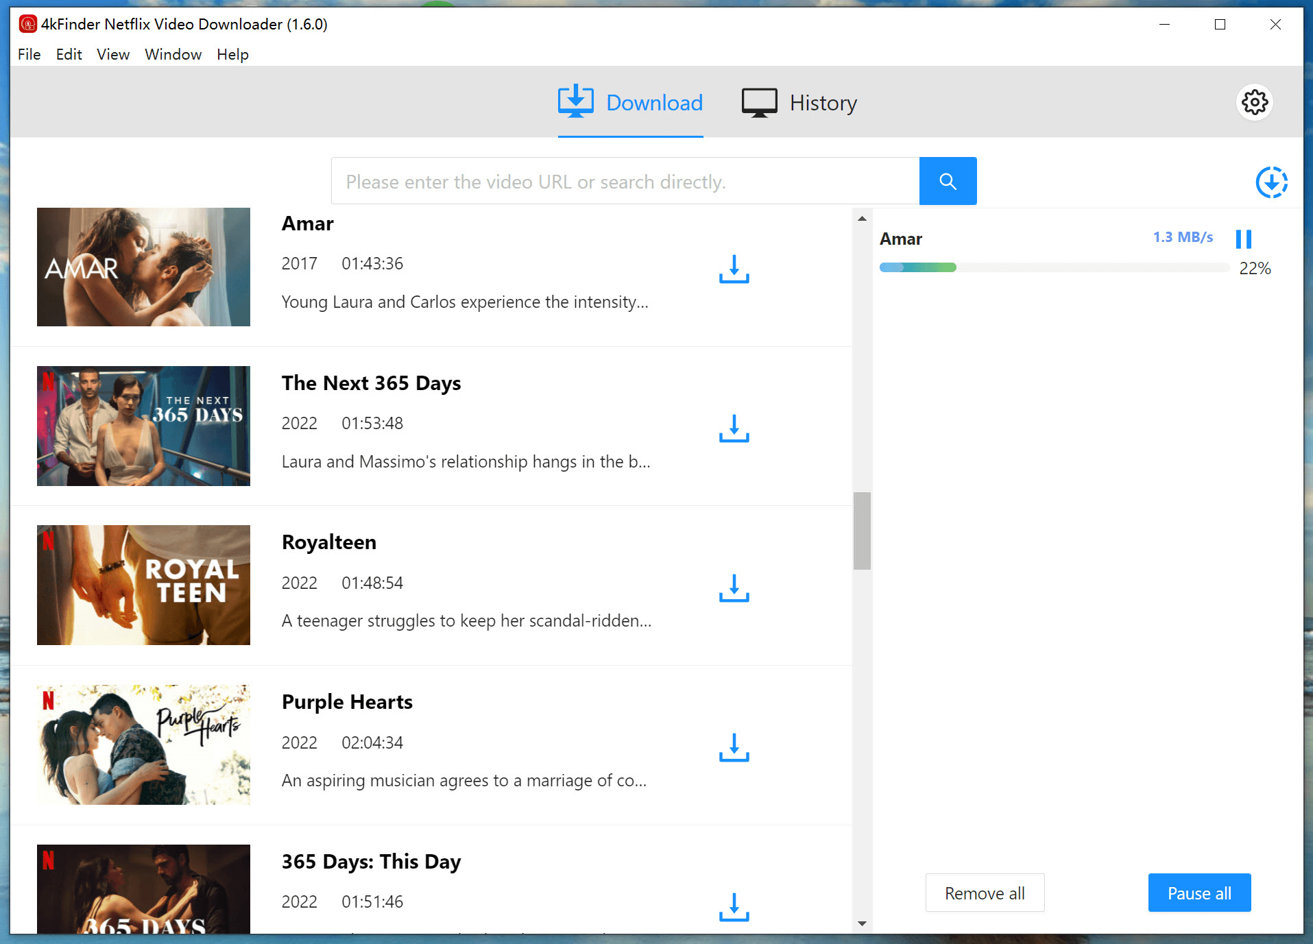Screen dimensions: 1313x944
Task: Pause the Amar download
Action: [x=1244, y=239]
